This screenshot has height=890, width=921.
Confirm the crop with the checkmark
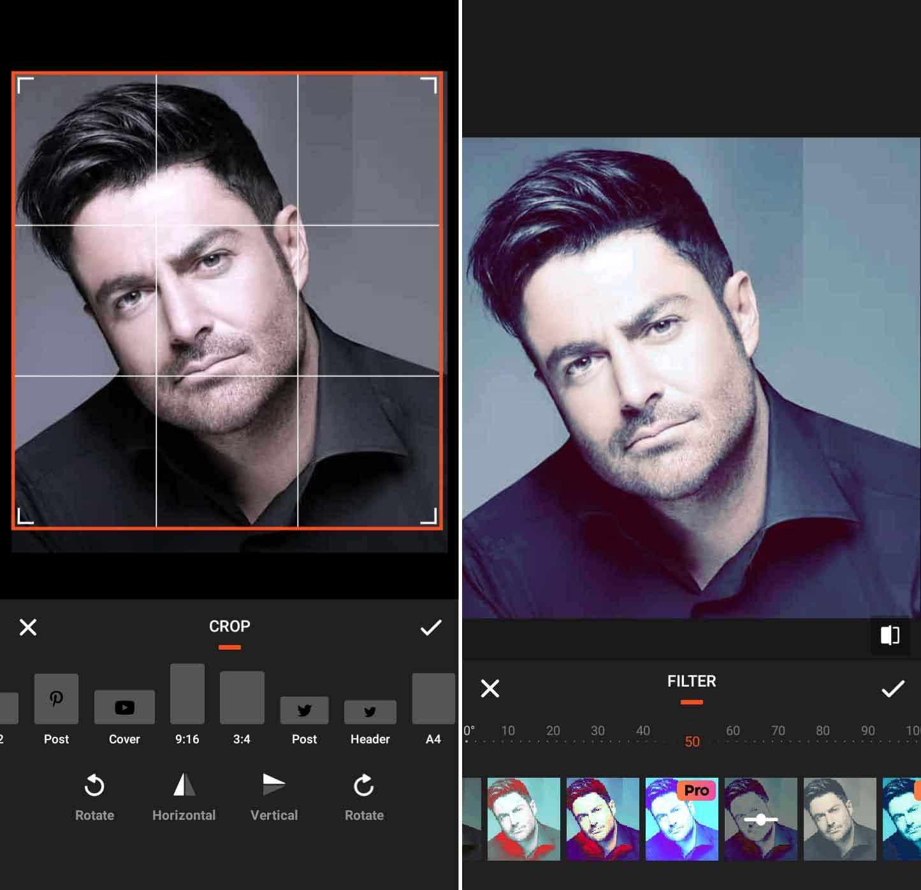click(x=431, y=627)
